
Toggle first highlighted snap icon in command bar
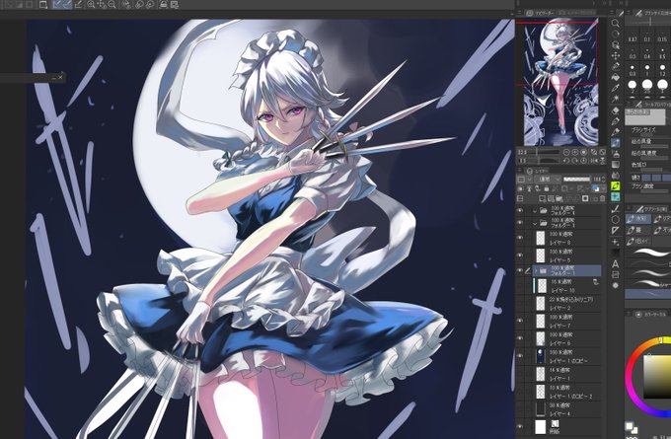coord(57,4)
